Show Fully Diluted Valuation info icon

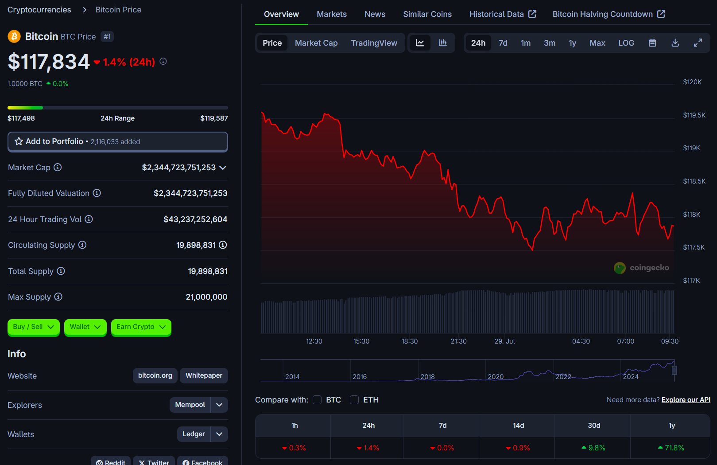[97, 193]
